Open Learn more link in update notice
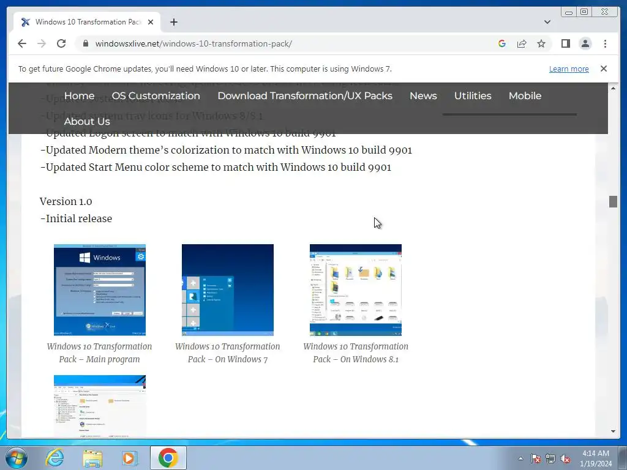This screenshot has width=627, height=470. point(569,69)
